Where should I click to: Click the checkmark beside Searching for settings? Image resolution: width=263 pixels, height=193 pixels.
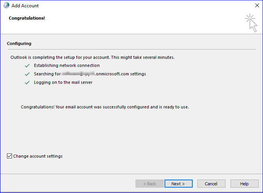coord(27,74)
